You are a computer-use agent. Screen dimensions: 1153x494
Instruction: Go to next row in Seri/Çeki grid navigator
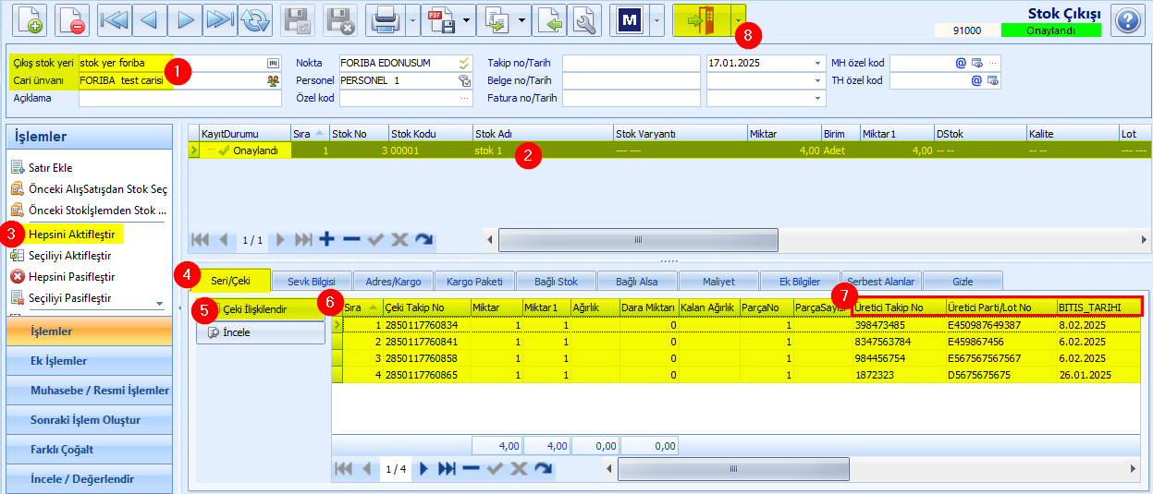pyautogui.click(x=423, y=469)
